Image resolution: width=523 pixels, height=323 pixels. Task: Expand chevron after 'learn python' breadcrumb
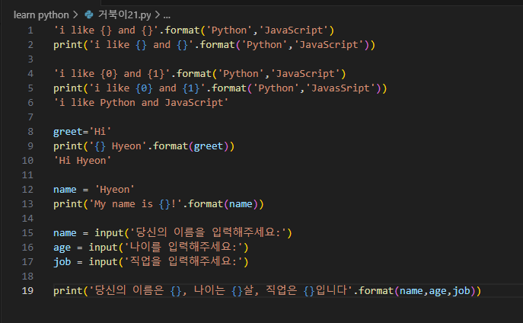(x=75, y=15)
